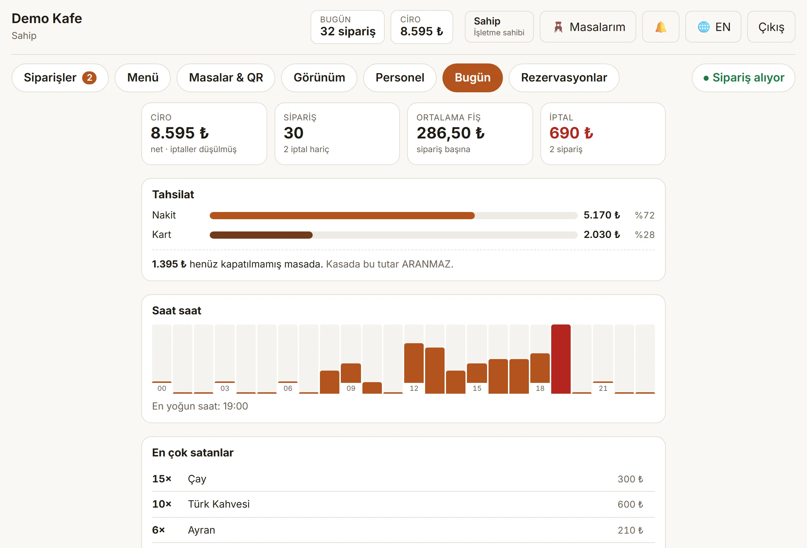Click the İptal 690 ₺ summary card
The width and height of the screenshot is (807, 548).
(x=603, y=134)
